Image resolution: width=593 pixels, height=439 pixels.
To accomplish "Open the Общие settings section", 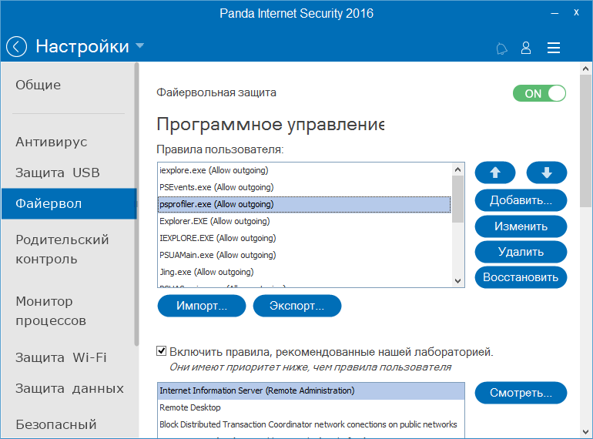I will click(39, 85).
